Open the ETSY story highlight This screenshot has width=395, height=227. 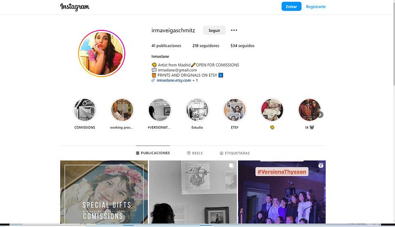click(x=235, y=110)
